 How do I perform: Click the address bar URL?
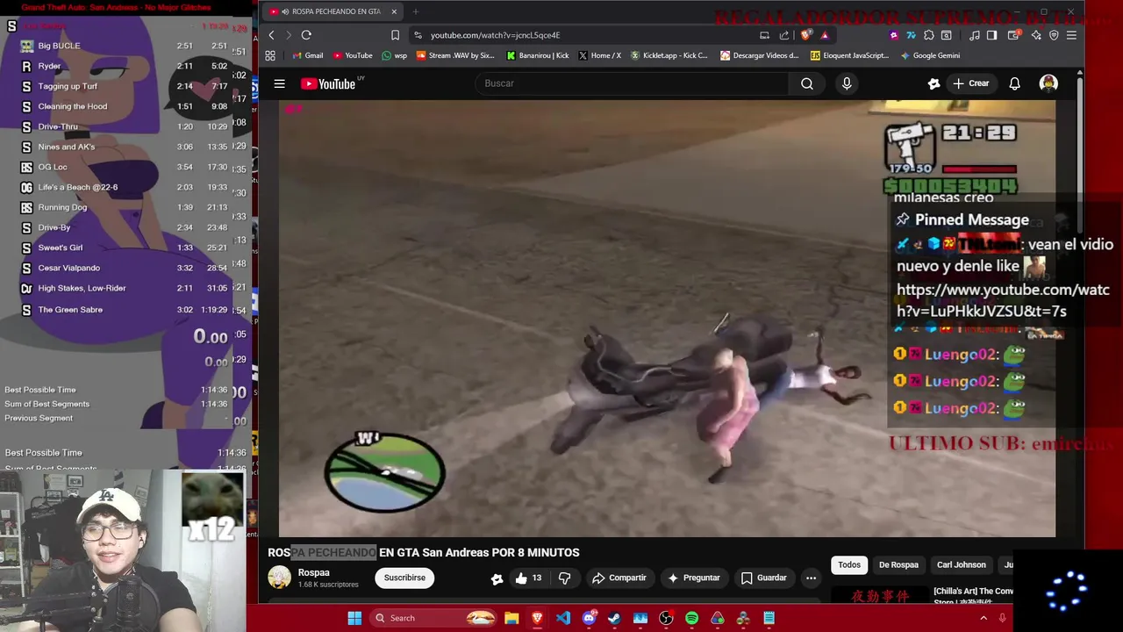[495, 35]
